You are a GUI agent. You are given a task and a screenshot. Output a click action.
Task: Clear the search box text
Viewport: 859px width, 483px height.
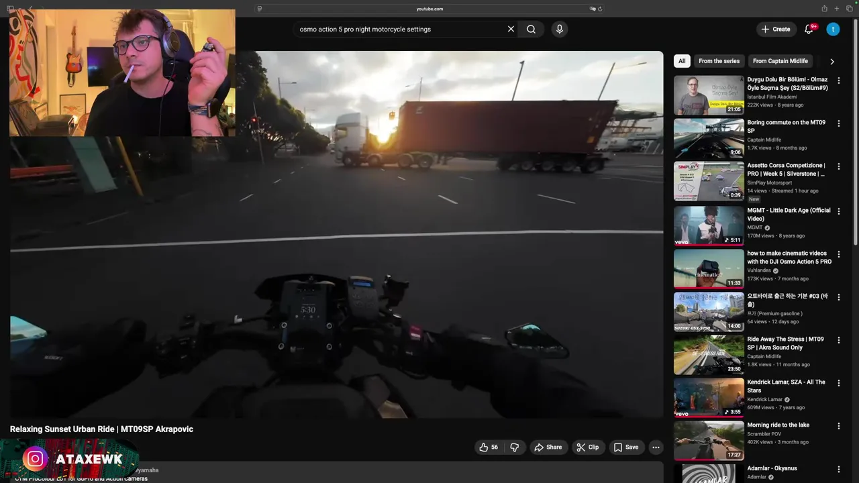pos(511,29)
